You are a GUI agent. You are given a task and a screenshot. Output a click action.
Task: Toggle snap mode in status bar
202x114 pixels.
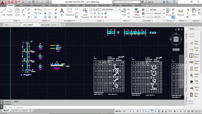click(x=128, y=111)
